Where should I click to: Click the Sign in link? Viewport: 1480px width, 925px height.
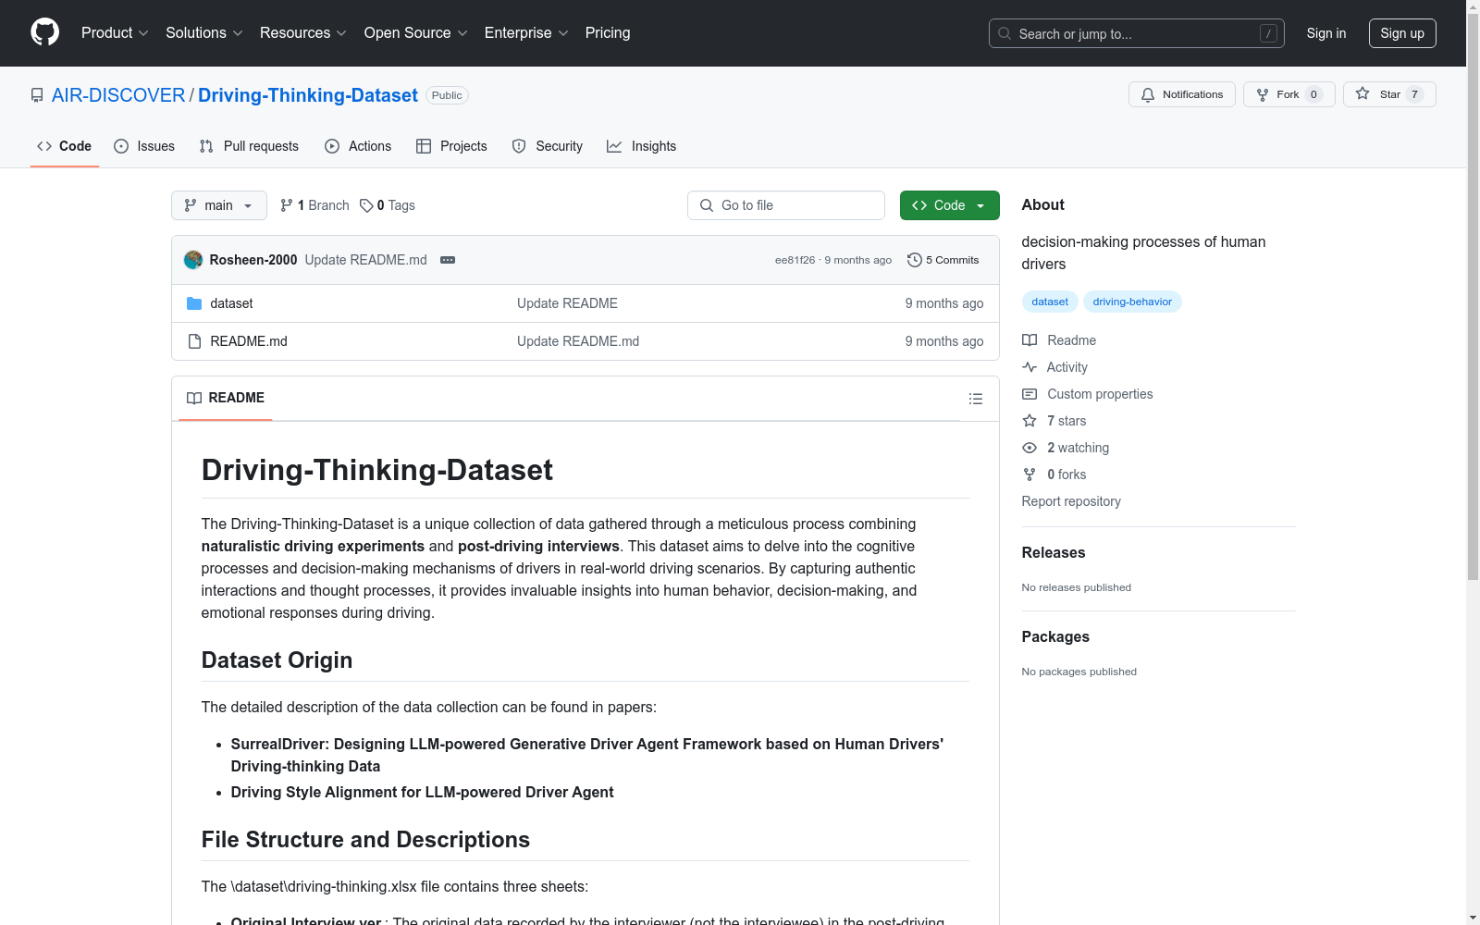click(1326, 33)
